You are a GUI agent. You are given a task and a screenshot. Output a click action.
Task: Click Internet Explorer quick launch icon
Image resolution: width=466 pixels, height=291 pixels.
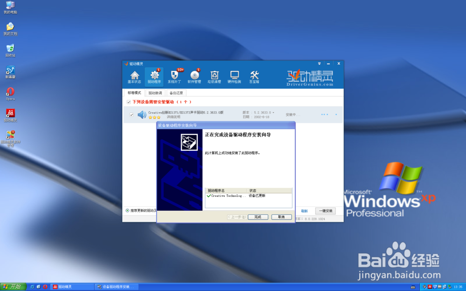tap(32, 287)
